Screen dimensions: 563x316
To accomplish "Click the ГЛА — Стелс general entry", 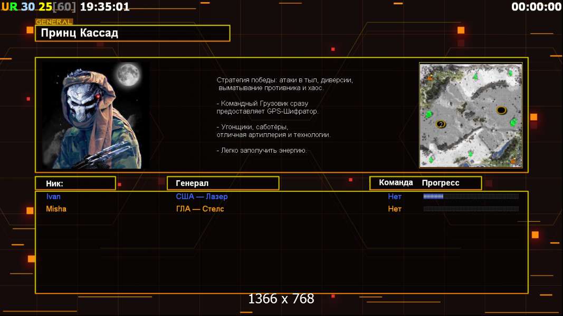I will (200, 209).
